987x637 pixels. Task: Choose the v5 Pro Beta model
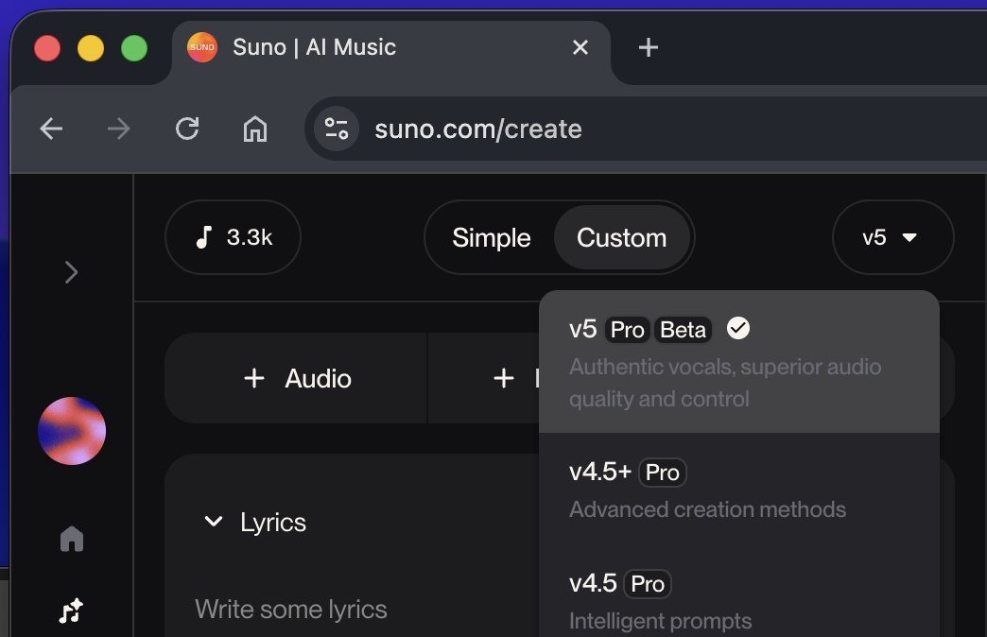(737, 362)
